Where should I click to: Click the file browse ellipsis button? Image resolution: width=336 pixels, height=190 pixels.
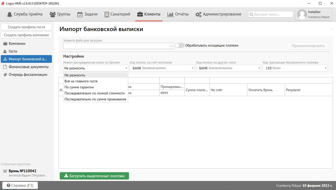click(171, 46)
